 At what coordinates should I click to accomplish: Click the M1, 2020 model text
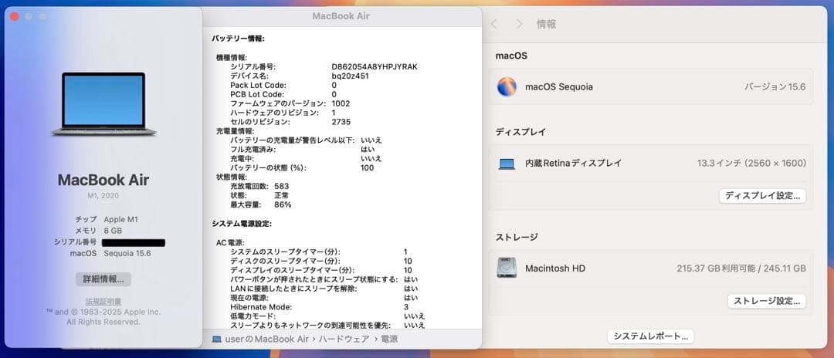click(103, 195)
